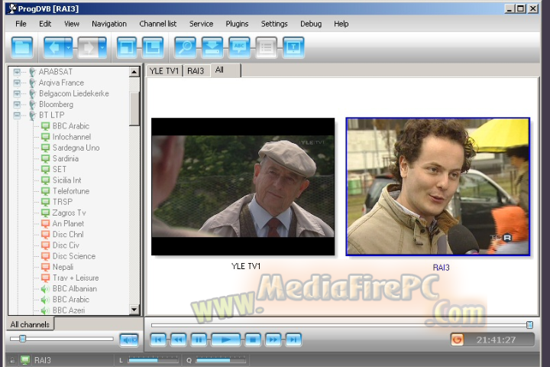Click the first window layout toolbar icon
The width and height of the screenshot is (550, 367).
coord(126,47)
